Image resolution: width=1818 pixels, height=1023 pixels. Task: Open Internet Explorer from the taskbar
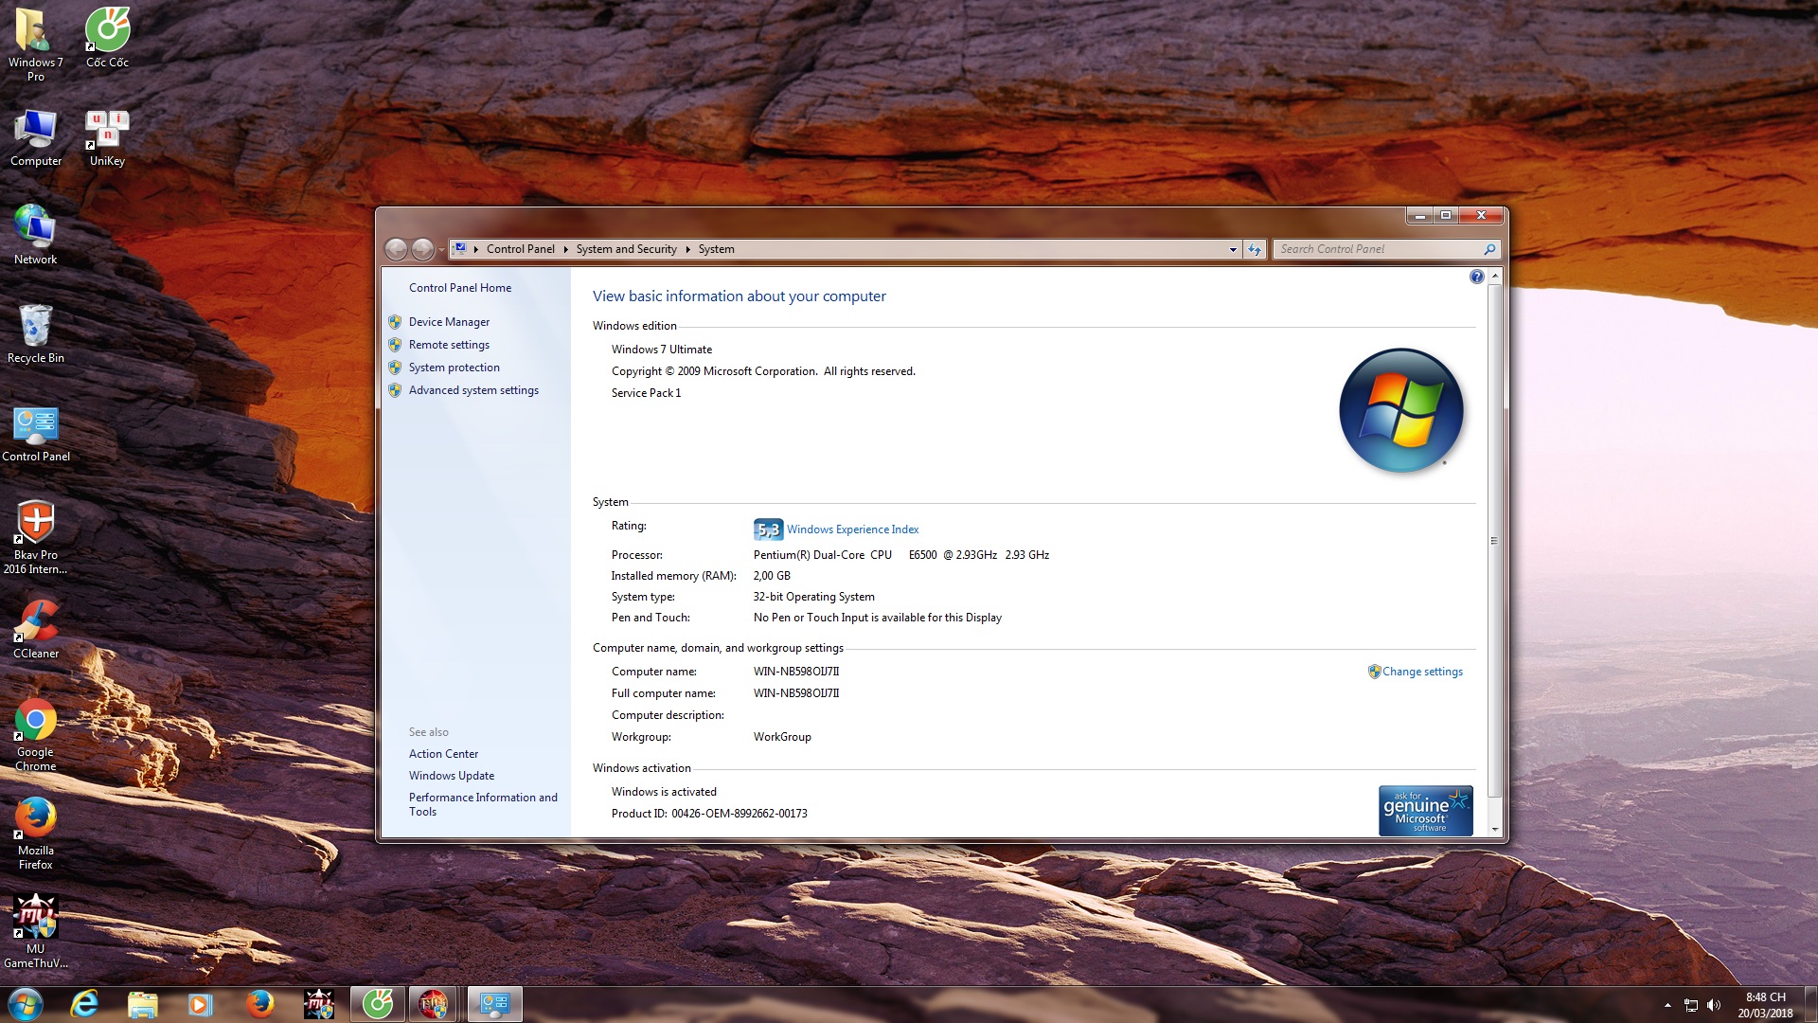(x=84, y=1004)
